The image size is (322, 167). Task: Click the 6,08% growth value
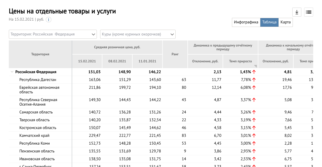[246, 88]
